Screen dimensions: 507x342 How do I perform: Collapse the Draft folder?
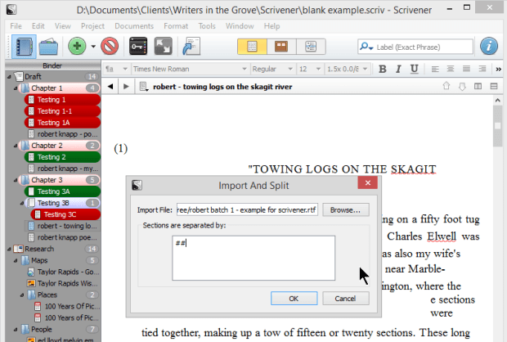tap(9, 77)
